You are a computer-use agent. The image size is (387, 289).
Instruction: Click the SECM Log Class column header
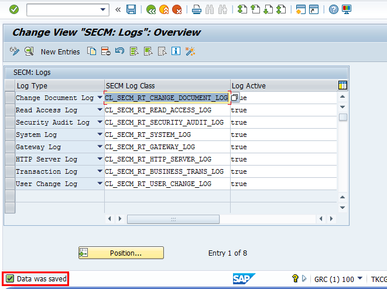click(167, 85)
